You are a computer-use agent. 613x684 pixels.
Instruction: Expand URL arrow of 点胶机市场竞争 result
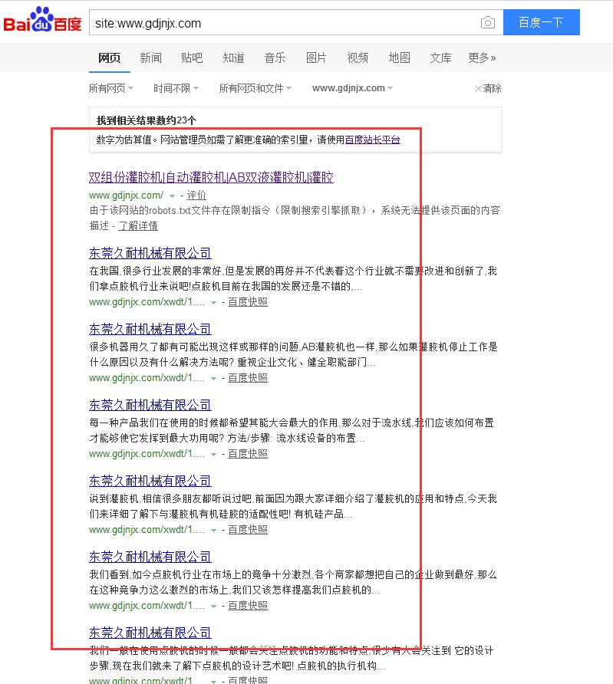pos(213,606)
